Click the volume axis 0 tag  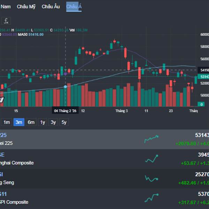tap(201, 104)
